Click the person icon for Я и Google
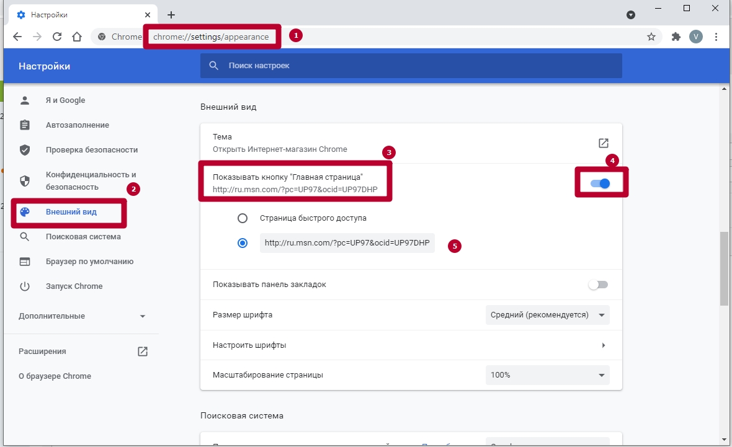The height and width of the screenshot is (447, 732). [x=25, y=100]
